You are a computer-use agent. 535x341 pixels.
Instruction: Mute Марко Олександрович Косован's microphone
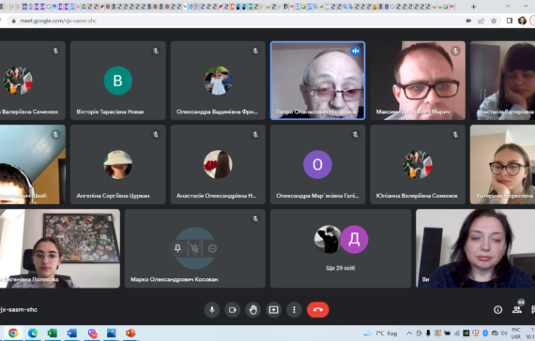tap(195, 248)
